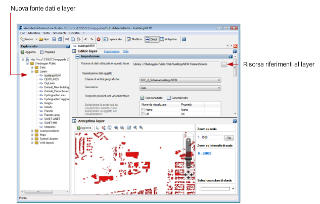Click the zoom out magnifier icon

[122, 128]
